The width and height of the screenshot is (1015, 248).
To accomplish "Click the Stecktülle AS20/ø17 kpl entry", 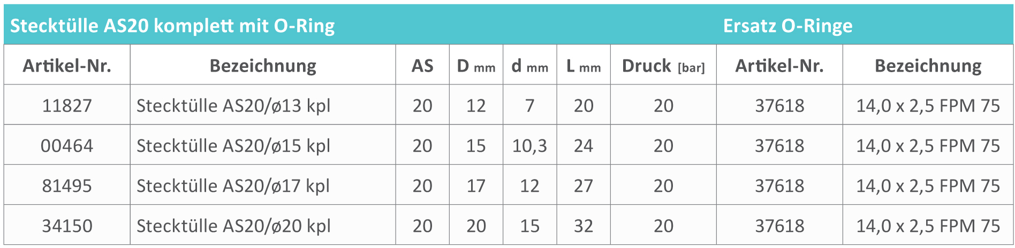I will click(x=233, y=185).
